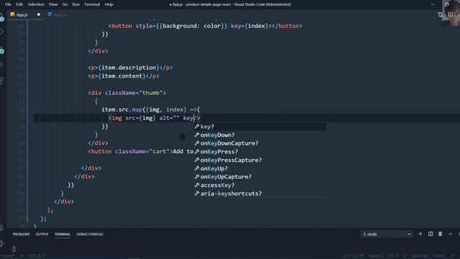The image size is (460, 259).
Task: Open the Explorer view with badge
Action: (x=1, y=17)
